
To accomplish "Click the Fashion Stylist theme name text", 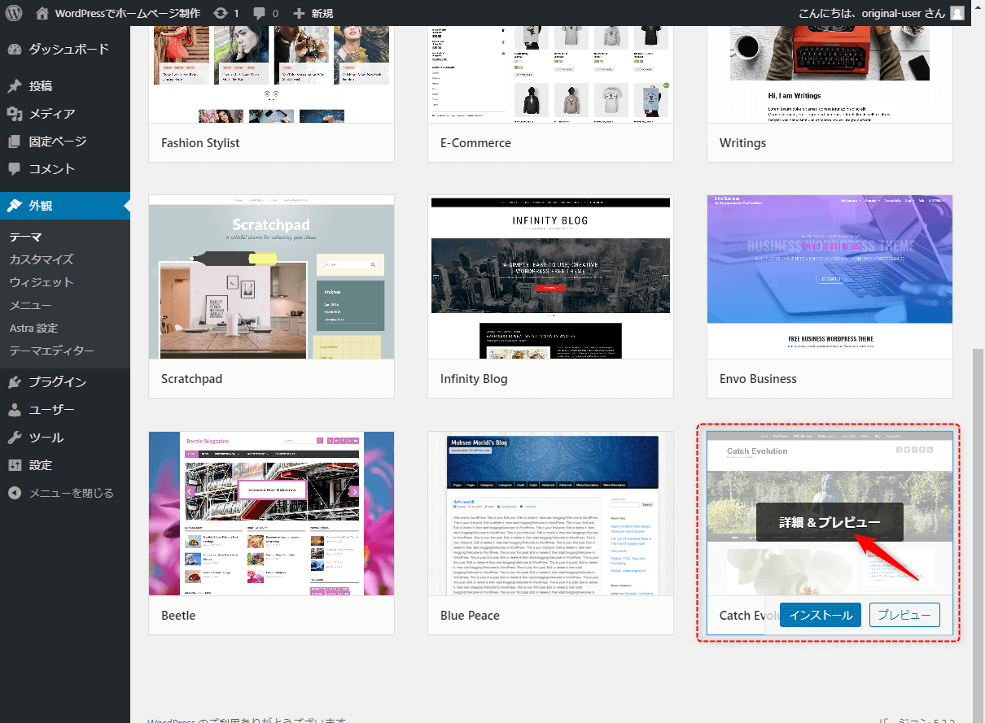I will 200,143.
